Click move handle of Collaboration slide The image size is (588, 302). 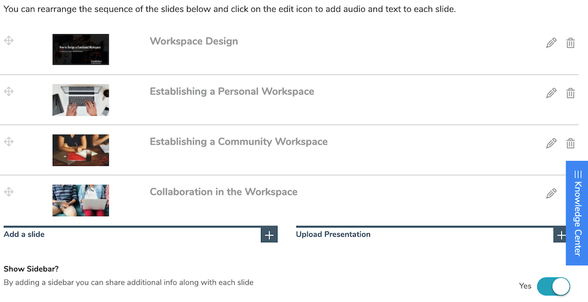click(9, 192)
